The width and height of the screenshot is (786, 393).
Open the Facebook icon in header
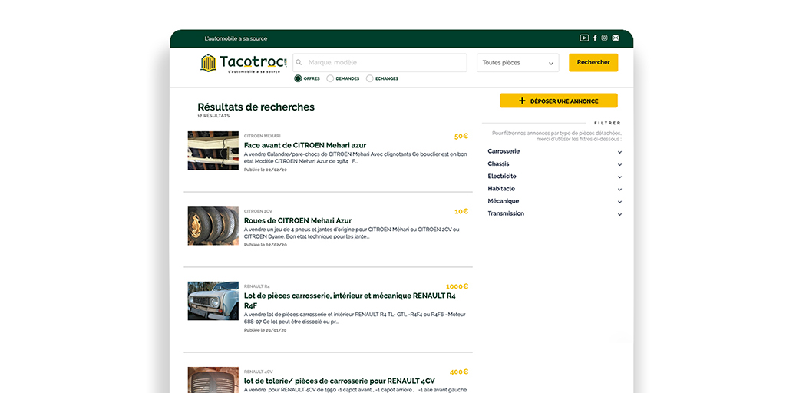[595, 38]
